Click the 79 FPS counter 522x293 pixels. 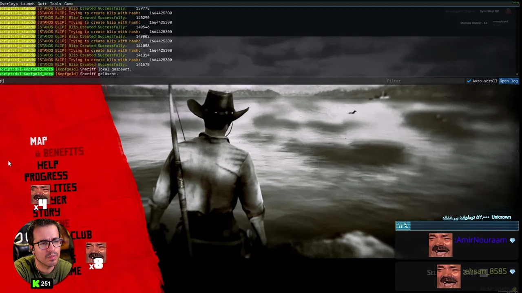click(x=515, y=2)
